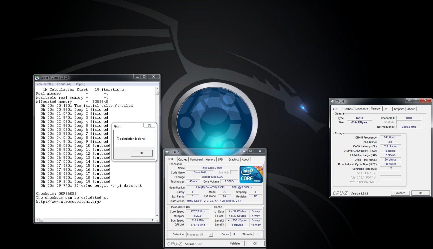
Task: Open the About...(A) menu
Action: pyautogui.click(x=64, y=84)
